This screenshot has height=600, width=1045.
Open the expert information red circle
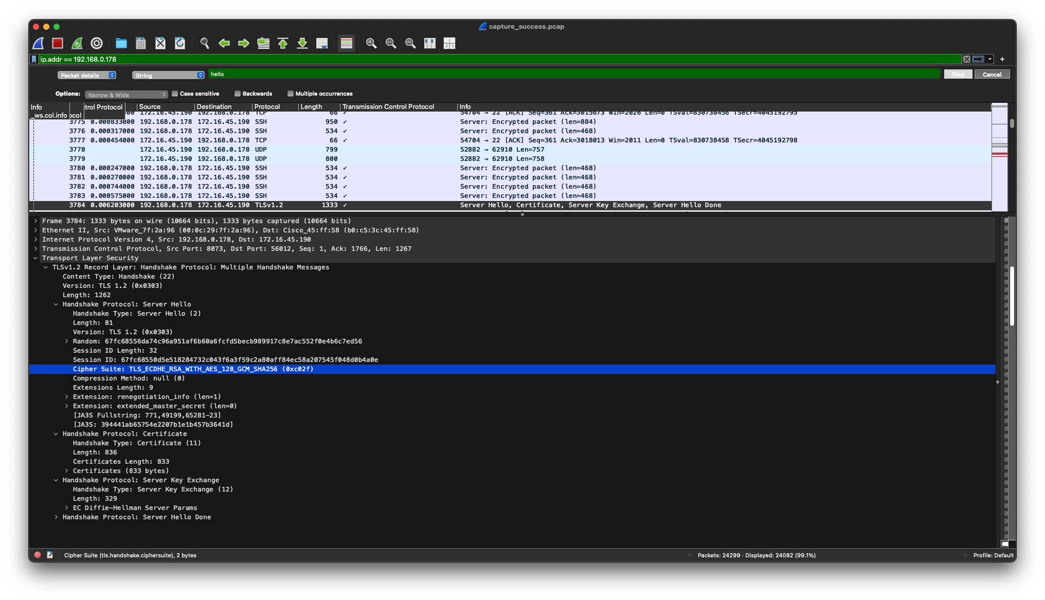38,555
